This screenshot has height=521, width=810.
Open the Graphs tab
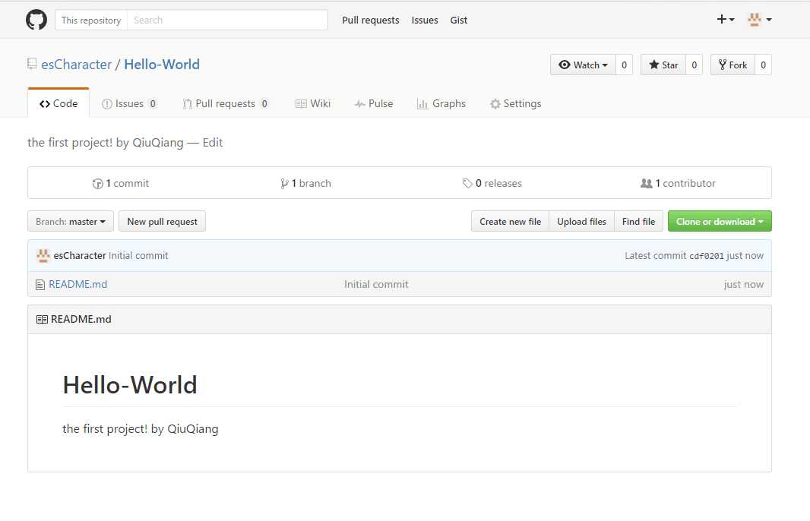(441, 104)
